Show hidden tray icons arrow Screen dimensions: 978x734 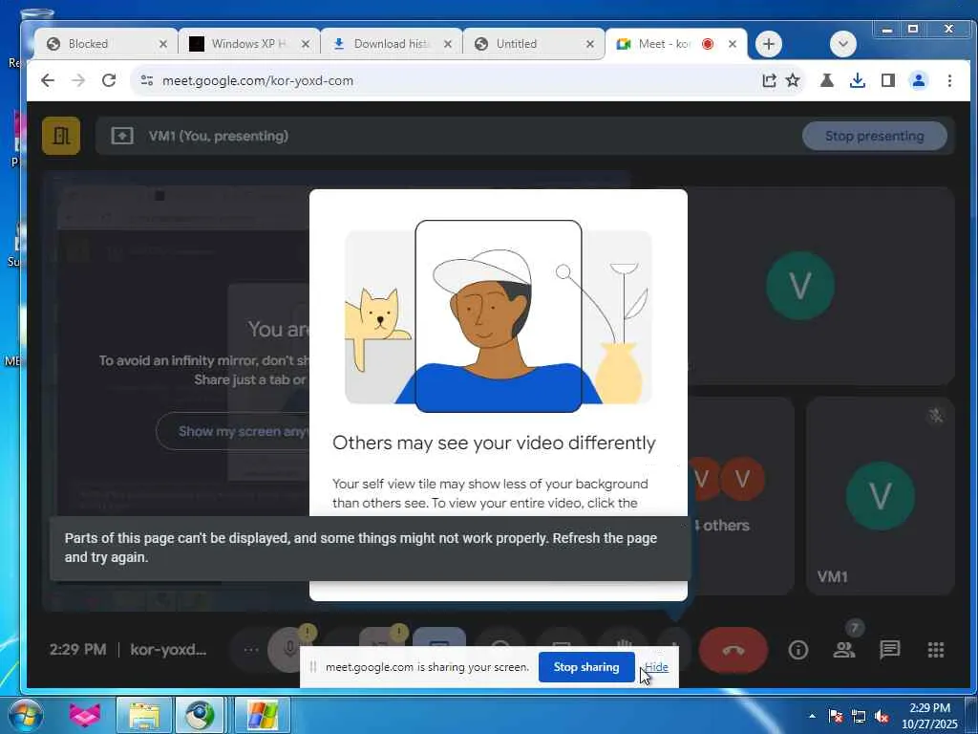pos(812,716)
